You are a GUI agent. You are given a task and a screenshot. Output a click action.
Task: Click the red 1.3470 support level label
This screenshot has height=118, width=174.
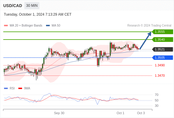click(x=160, y=76)
